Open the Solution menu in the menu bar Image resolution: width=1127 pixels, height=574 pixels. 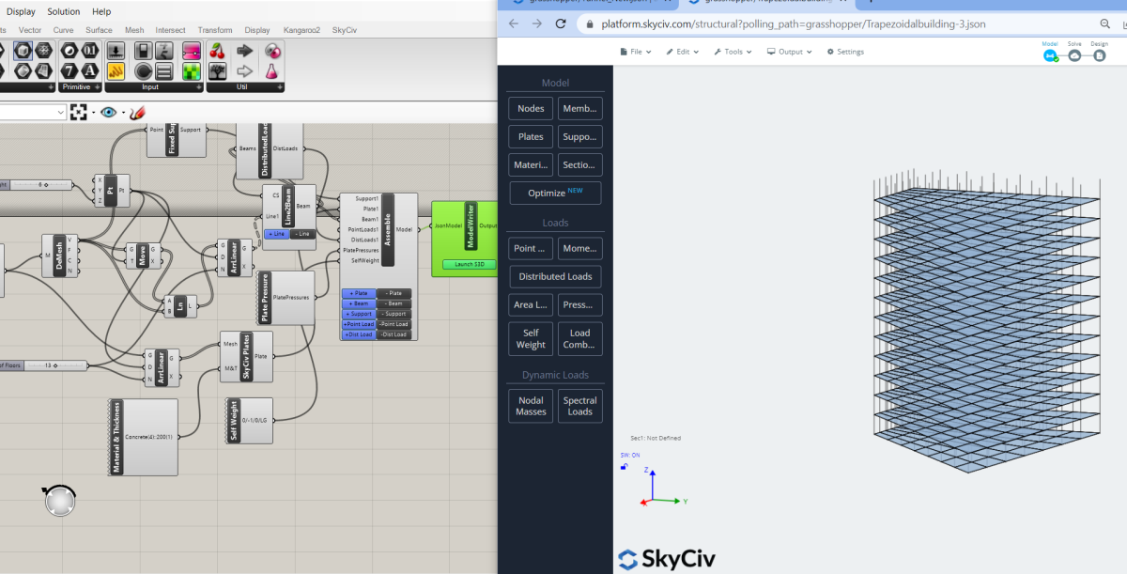click(63, 11)
